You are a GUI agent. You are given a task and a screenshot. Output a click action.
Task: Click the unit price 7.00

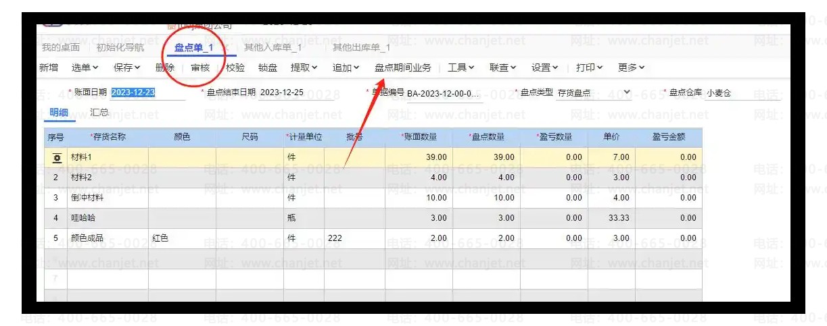[611, 157]
